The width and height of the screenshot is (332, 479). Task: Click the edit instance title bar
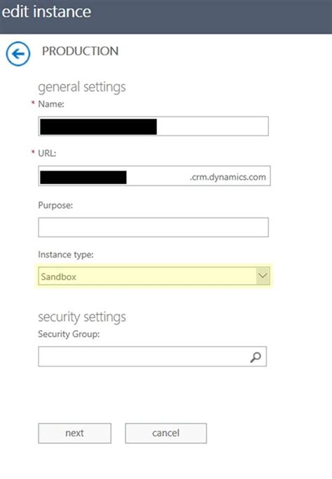[x=166, y=17]
